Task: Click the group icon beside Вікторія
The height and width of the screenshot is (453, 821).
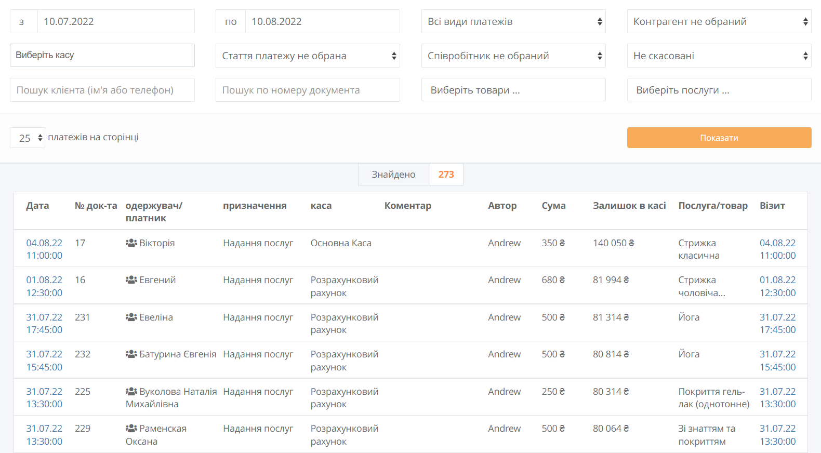Action: tap(131, 243)
